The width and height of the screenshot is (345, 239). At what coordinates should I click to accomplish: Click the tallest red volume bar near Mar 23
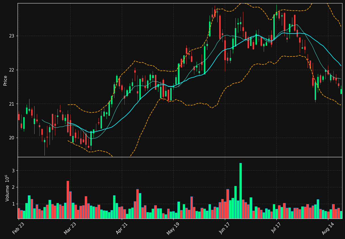point(68,200)
